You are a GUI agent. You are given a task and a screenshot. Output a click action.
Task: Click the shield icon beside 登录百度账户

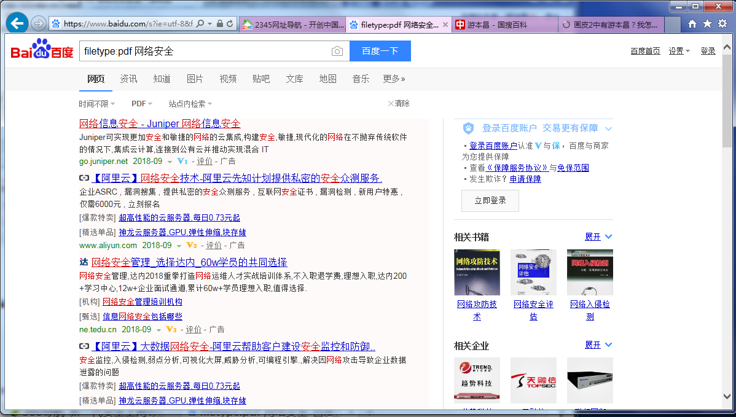pyautogui.click(x=468, y=128)
